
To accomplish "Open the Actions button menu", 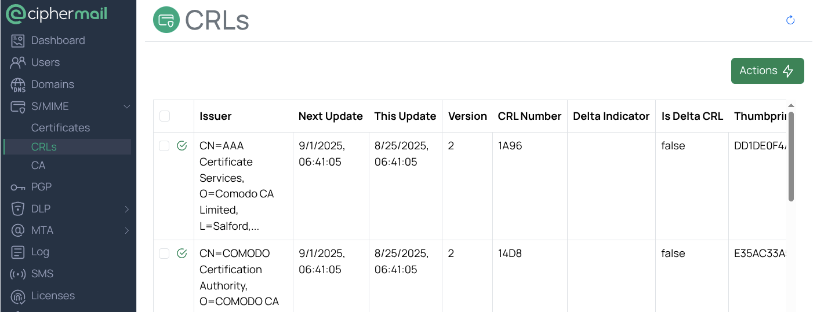I will point(767,71).
